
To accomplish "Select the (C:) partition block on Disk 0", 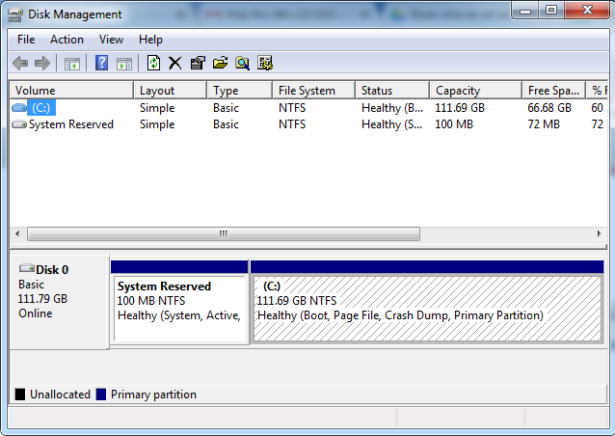I will click(425, 309).
